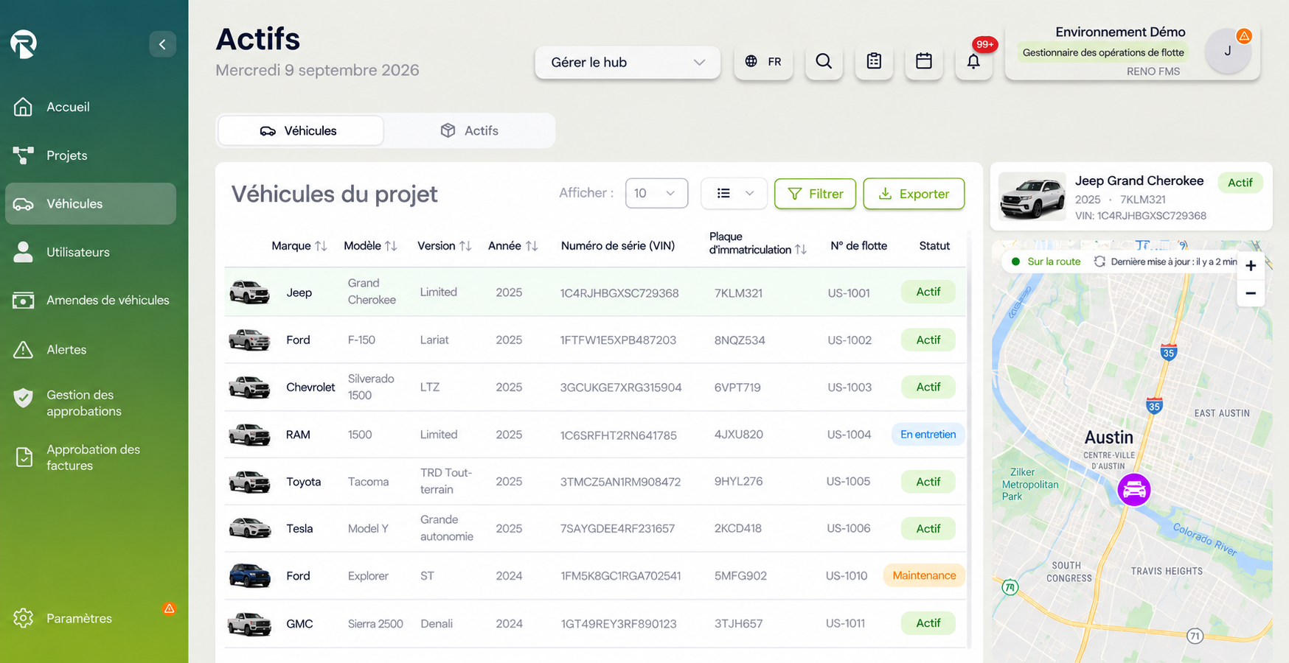
Task: Click the purple vehicle marker on map
Action: click(x=1133, y=489)
